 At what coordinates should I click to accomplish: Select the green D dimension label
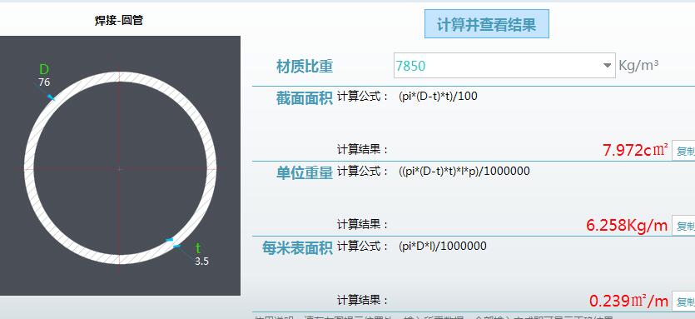tap(44, 70)
